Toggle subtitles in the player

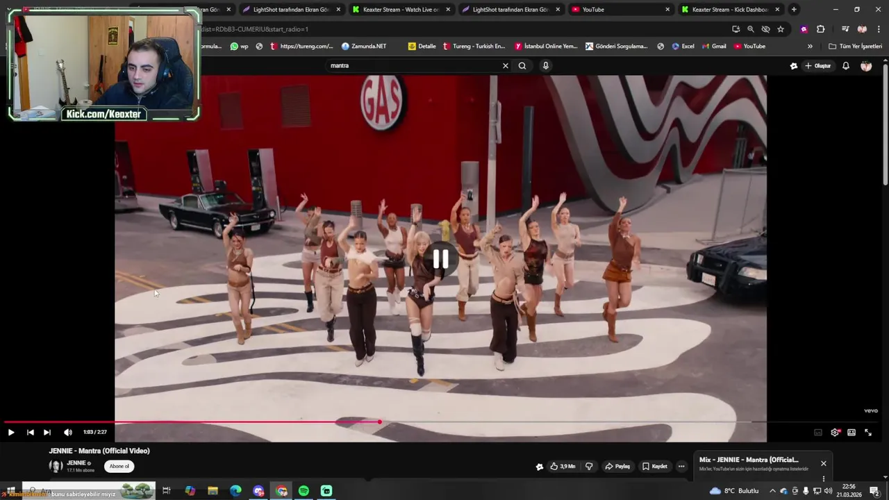pyautogui.click(x=818, y=432)
